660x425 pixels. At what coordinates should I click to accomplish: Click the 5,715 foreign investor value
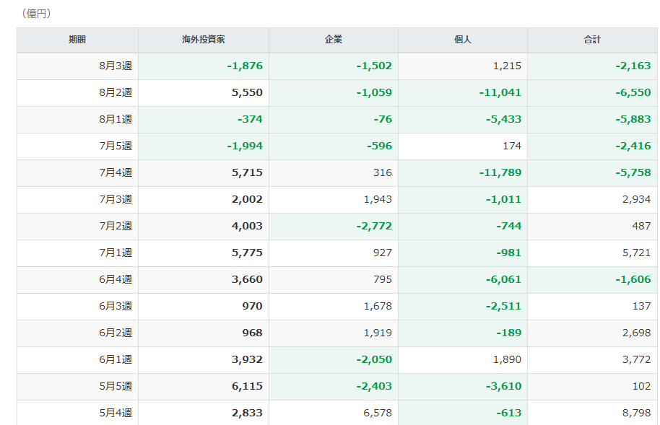(247, 172)
